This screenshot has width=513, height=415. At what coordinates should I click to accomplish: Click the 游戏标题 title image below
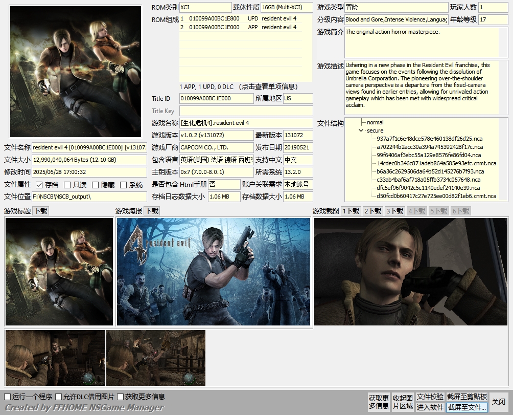pos(59,272)
